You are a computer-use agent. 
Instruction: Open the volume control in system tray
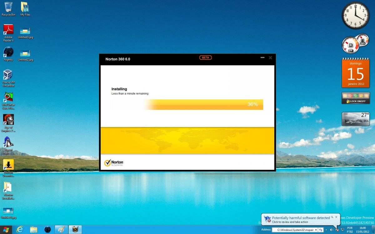[331, 230]
